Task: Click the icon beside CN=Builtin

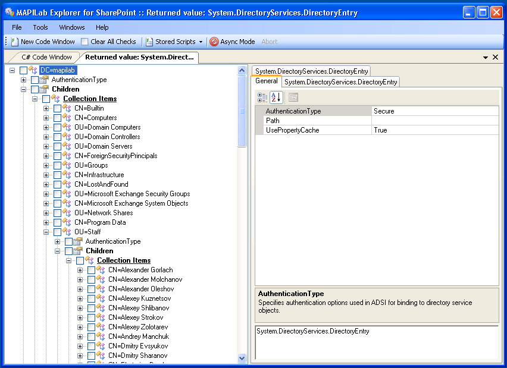Action: point(67,108)
